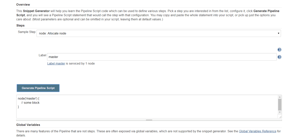Place cursor on '// some block' line

pyautogui.click(x=30, y=103)
